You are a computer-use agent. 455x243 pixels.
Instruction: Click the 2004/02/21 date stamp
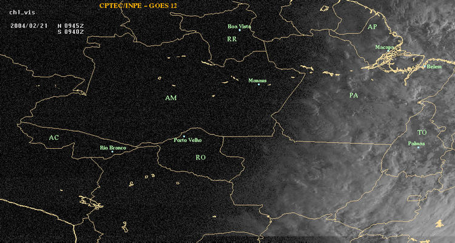click(x=29, y=25)
